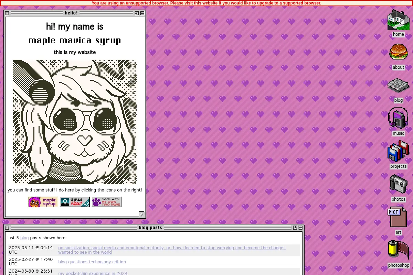
Task: Open the camera photos icon
Action: [x=399, y=184]
